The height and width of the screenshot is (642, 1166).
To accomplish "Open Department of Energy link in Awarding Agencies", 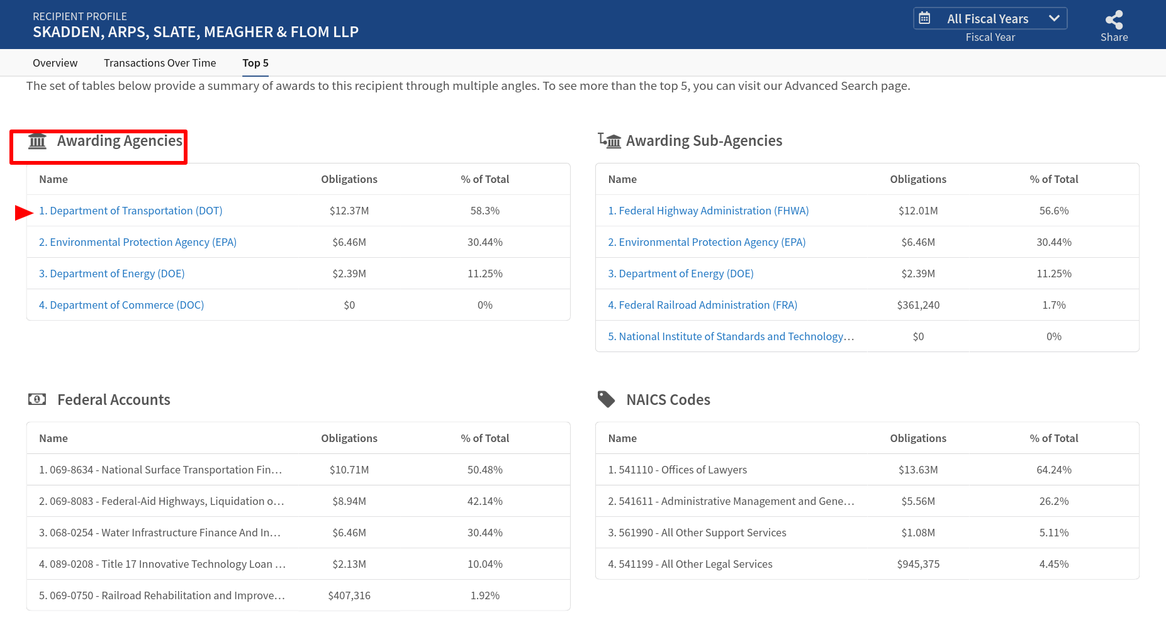I will pos(112,274).
